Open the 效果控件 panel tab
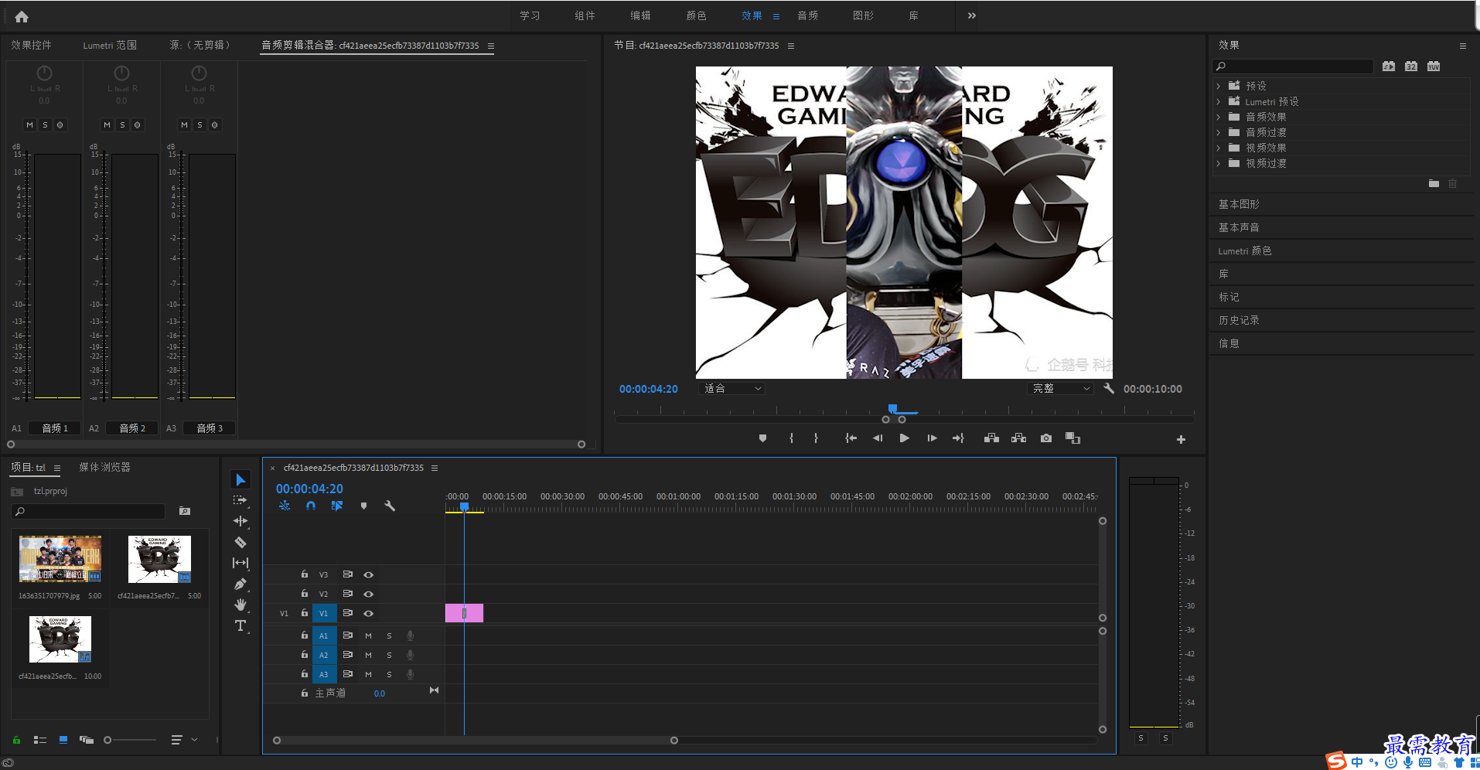1480x770 pixels. point(31,45)
